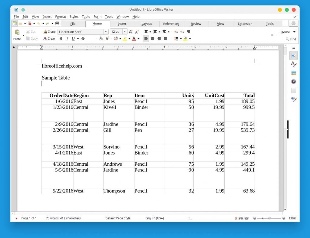
Task: Switch to the Layout tab
Action: point(147,24)
